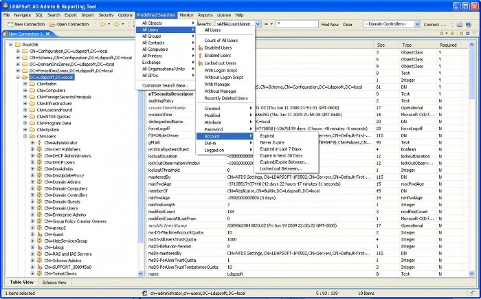Click the Find Now button

pos(330,24)
